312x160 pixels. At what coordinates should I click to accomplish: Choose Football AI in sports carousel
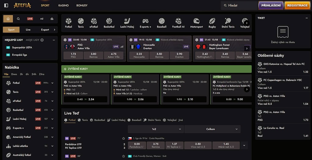pyautogui.click(x=178, y=23)
